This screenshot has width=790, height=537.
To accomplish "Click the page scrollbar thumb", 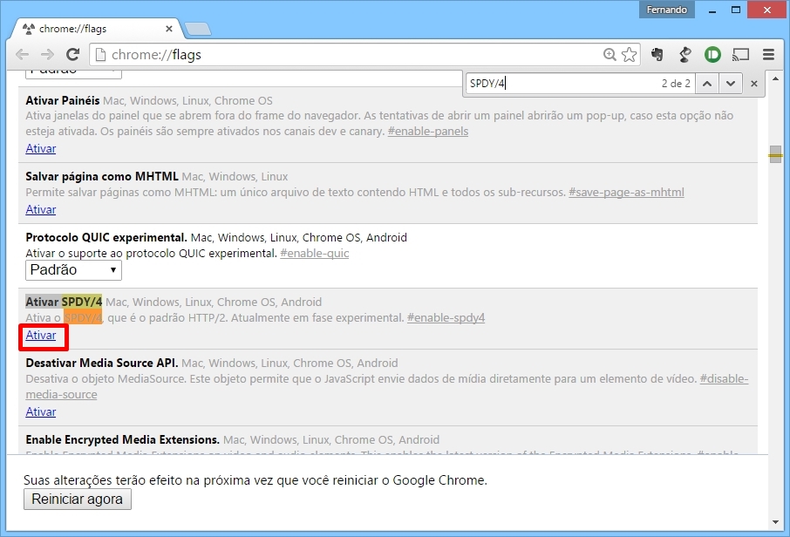I will (x=775, y=154).
